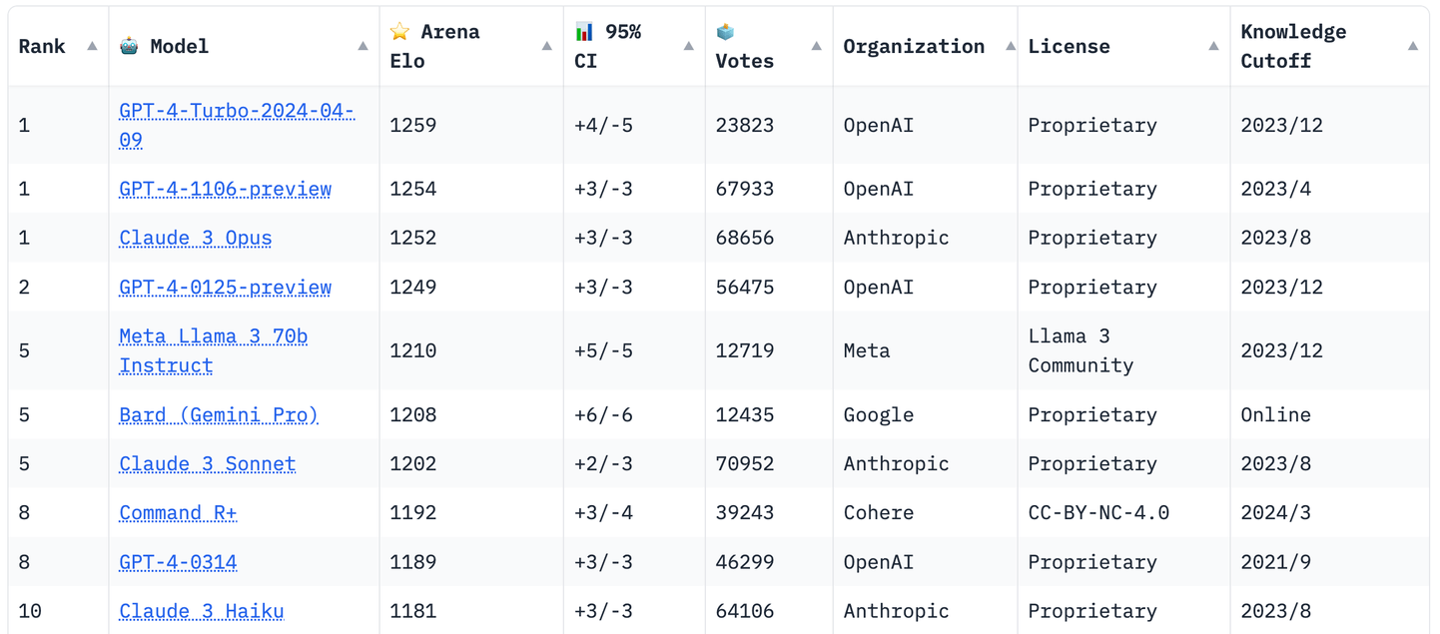Sort by Model using its sort arrow
This screenshot has height=634, width=1440.
coord(362,46)
